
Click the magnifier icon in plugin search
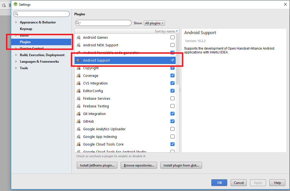coord(78,23)
